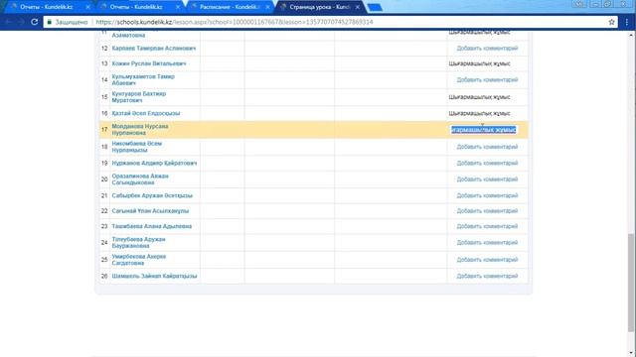Close the Страница урока tab
This screenshot has height=357, width=636.
pos(358,7)
